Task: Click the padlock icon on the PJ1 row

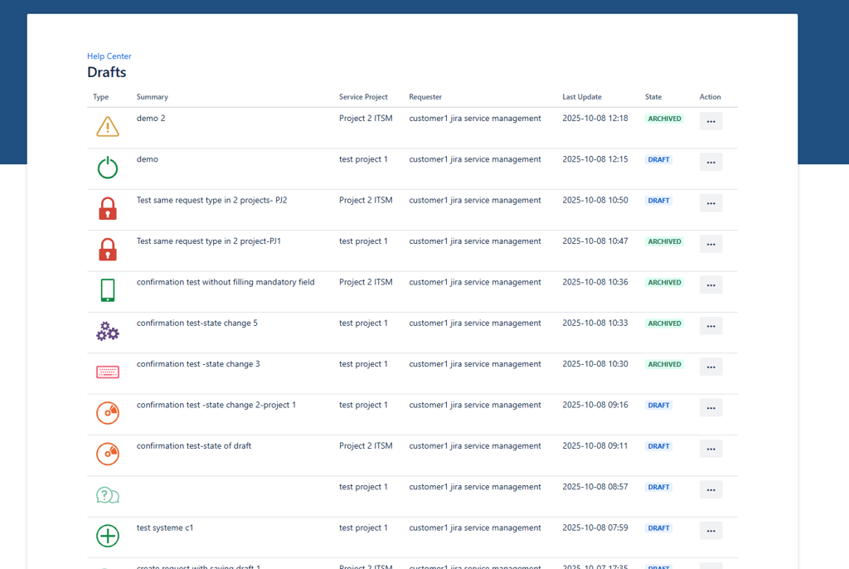Action: [107, 249]
